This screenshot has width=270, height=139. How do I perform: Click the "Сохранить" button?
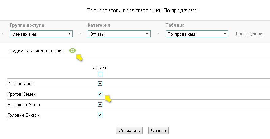click(x=129, y=130)
